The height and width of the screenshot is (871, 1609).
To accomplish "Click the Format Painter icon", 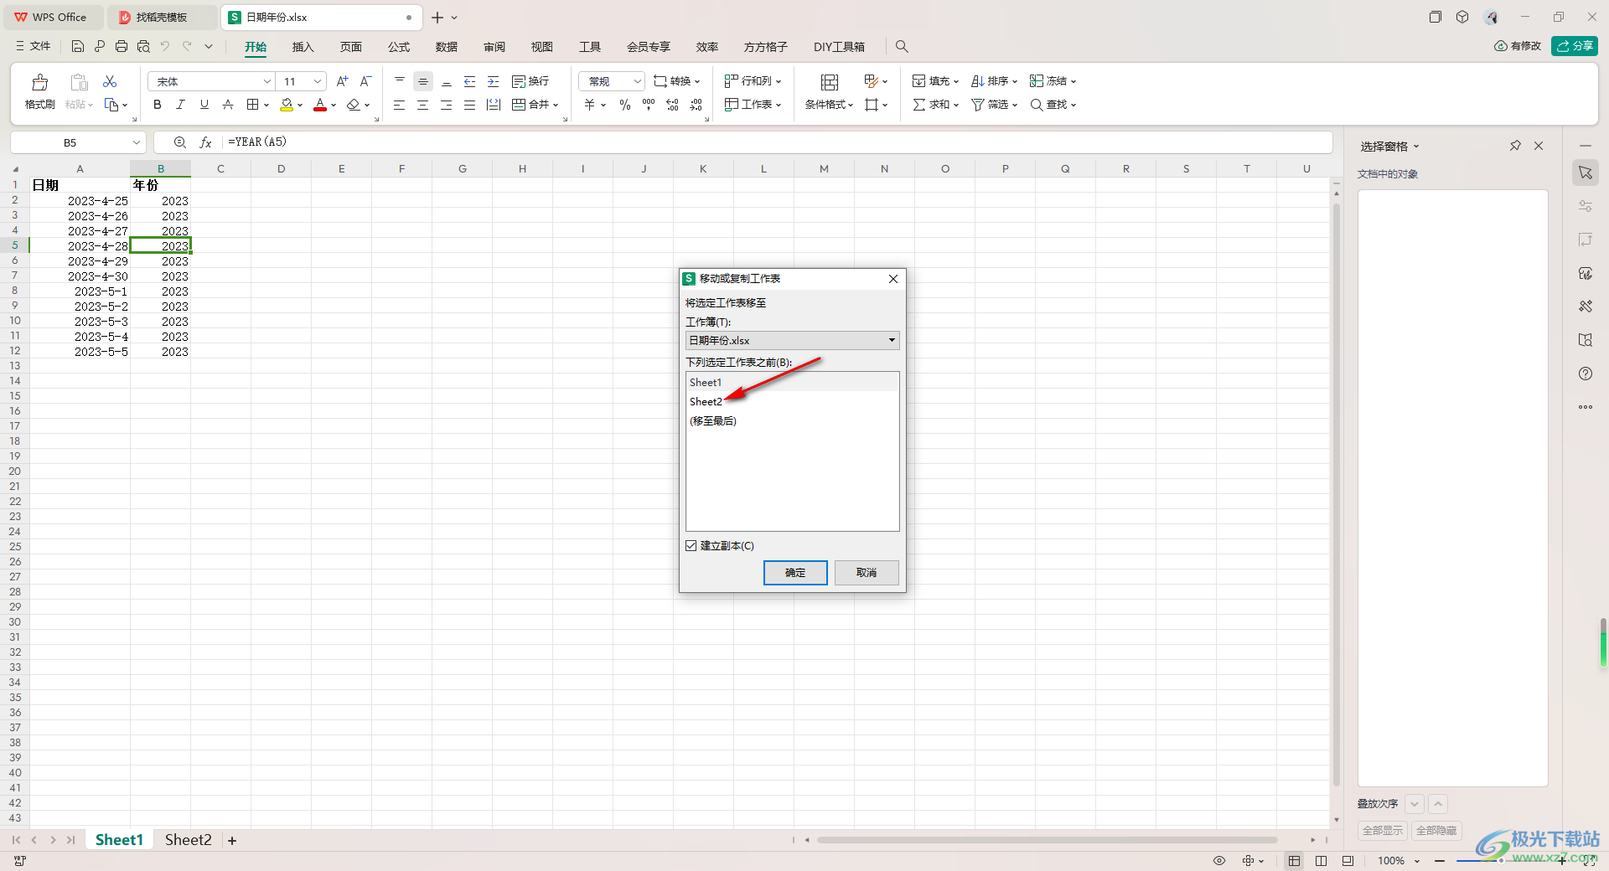I will pyautogui.click(x=39, y=82).
